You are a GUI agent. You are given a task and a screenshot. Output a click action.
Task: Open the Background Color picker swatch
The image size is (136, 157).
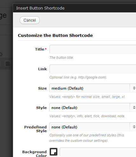click(x=54, y=152)
